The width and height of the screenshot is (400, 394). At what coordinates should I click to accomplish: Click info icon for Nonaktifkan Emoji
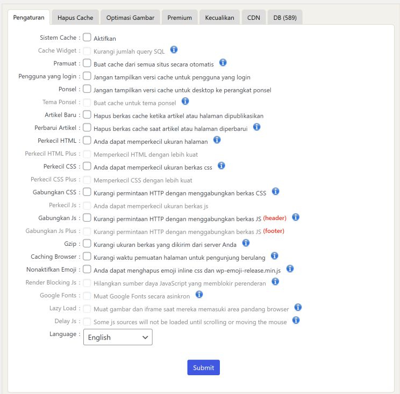[290, 268]
